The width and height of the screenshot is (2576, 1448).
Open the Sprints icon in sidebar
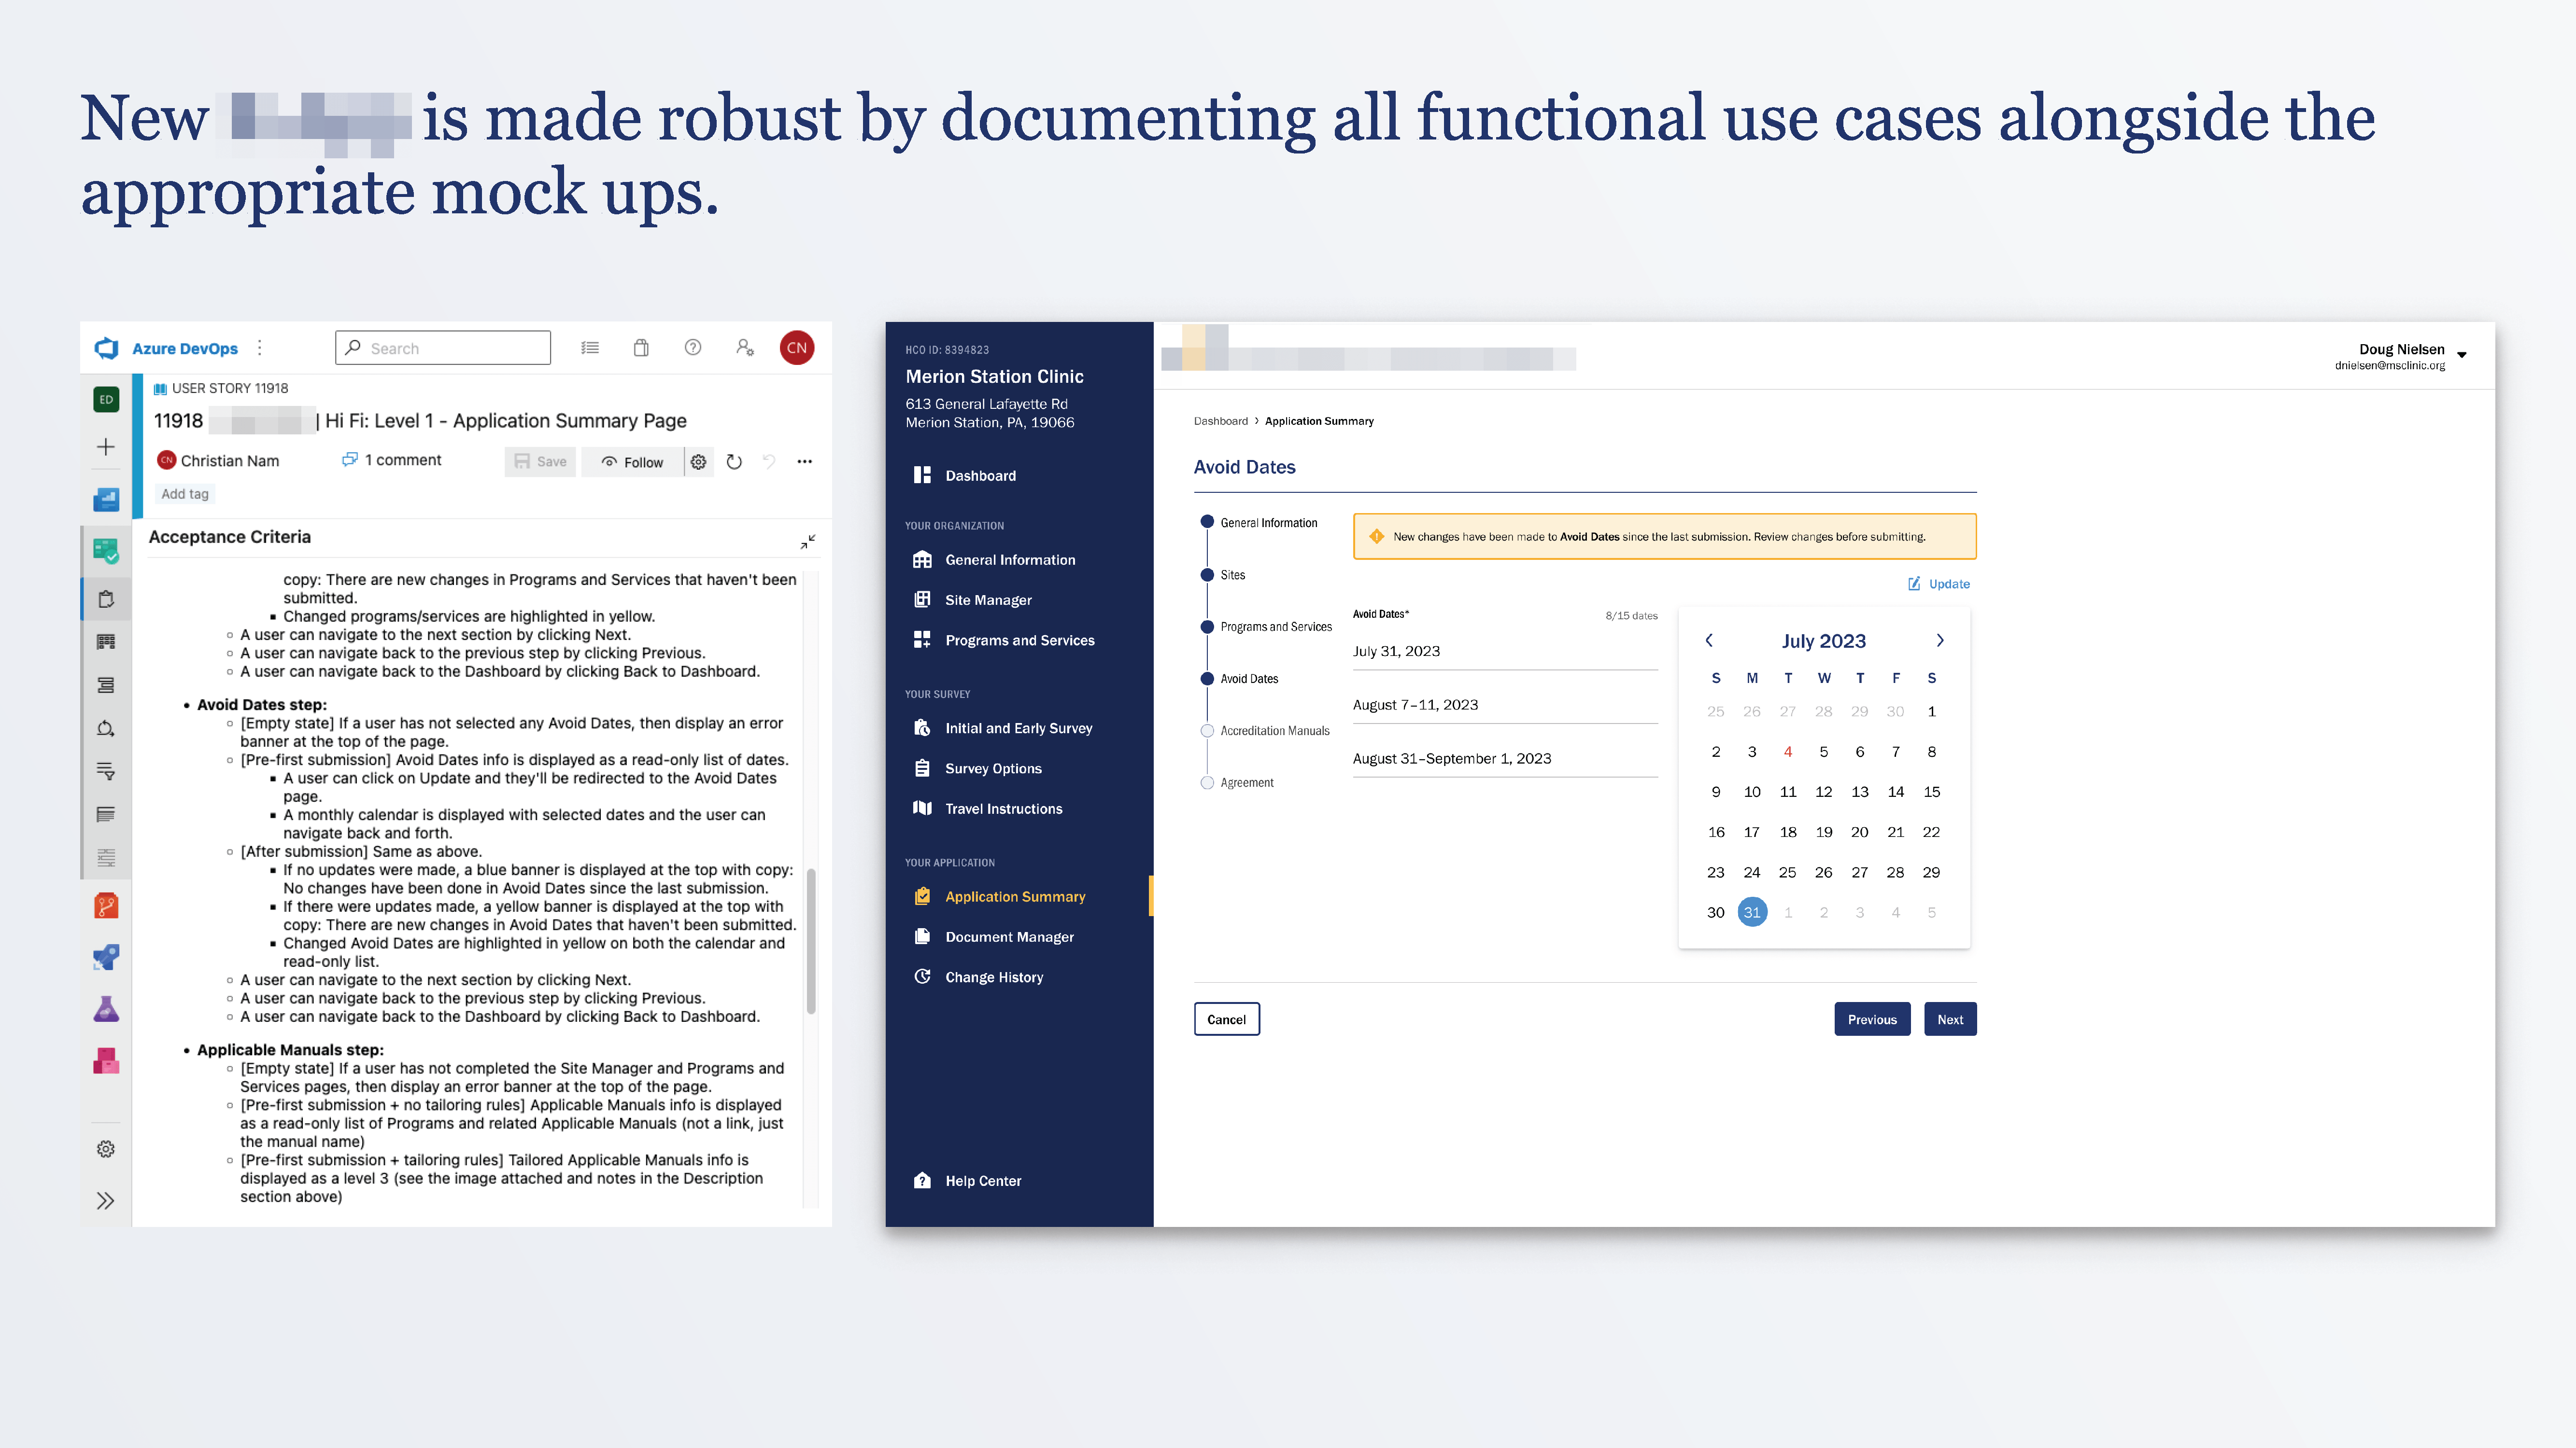[x=106, y=728]
